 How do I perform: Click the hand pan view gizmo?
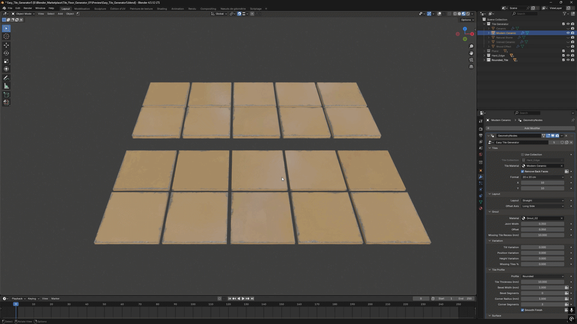click(x=471, y=53)
